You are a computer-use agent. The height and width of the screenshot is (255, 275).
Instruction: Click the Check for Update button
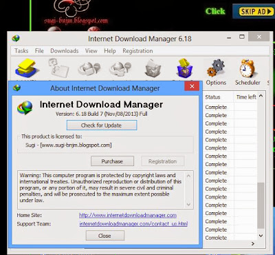102,125
